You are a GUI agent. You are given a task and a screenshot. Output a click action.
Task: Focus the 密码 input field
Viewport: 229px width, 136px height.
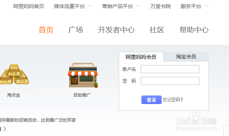click(x=170, y=81)
